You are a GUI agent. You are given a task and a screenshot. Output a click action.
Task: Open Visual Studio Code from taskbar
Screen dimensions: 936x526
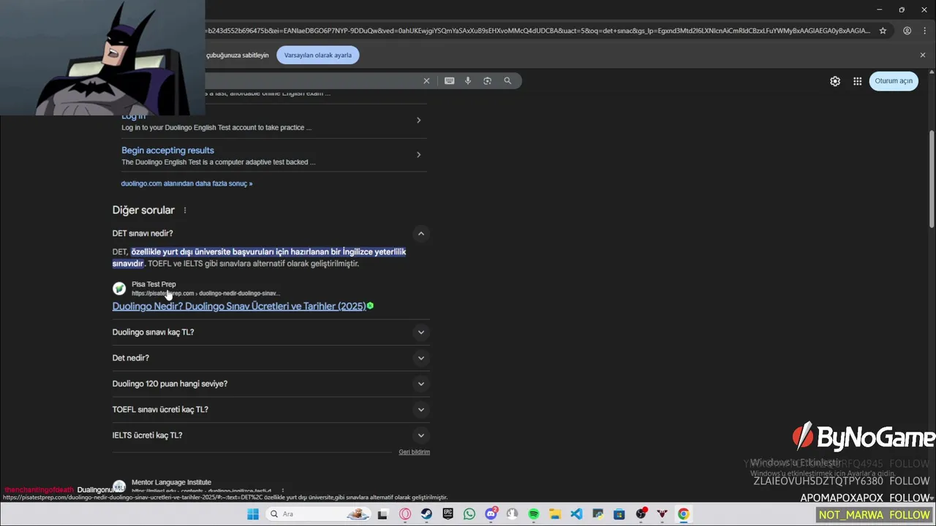(x=576, y=514)
